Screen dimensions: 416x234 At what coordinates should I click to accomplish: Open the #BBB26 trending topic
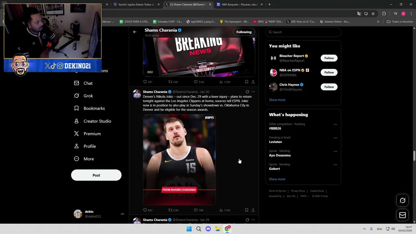coord(275,128)
